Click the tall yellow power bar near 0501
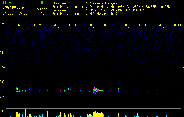Viewport: 184px width, 117px height. click(25, 113)
